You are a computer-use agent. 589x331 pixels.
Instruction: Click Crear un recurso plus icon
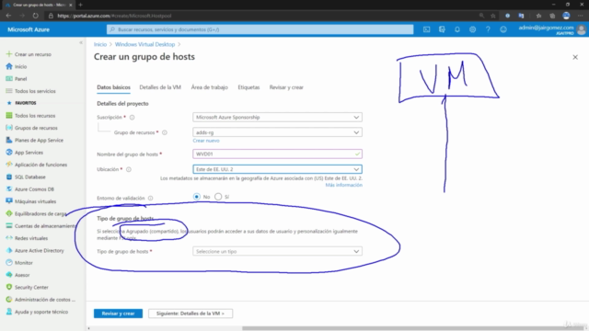tap(9, 54)
